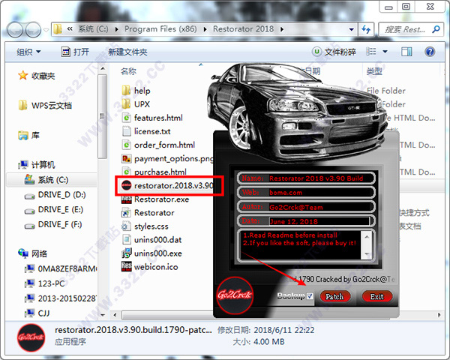Click 打开 in the toolbar
This screenshot has height=360, width=450.
76,52
